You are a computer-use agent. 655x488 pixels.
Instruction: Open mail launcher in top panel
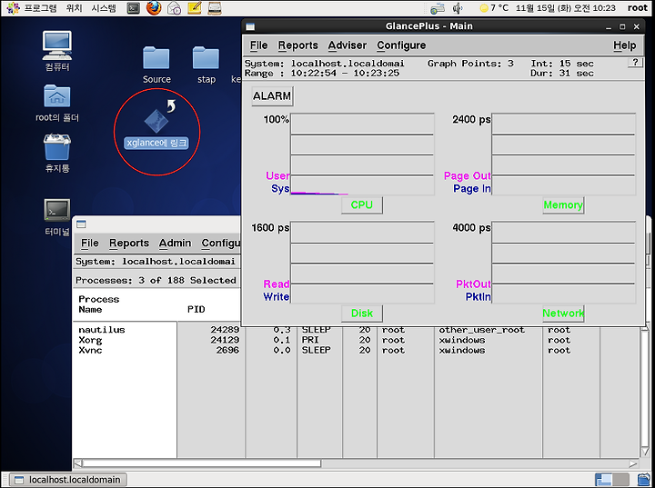click(174, 8)
